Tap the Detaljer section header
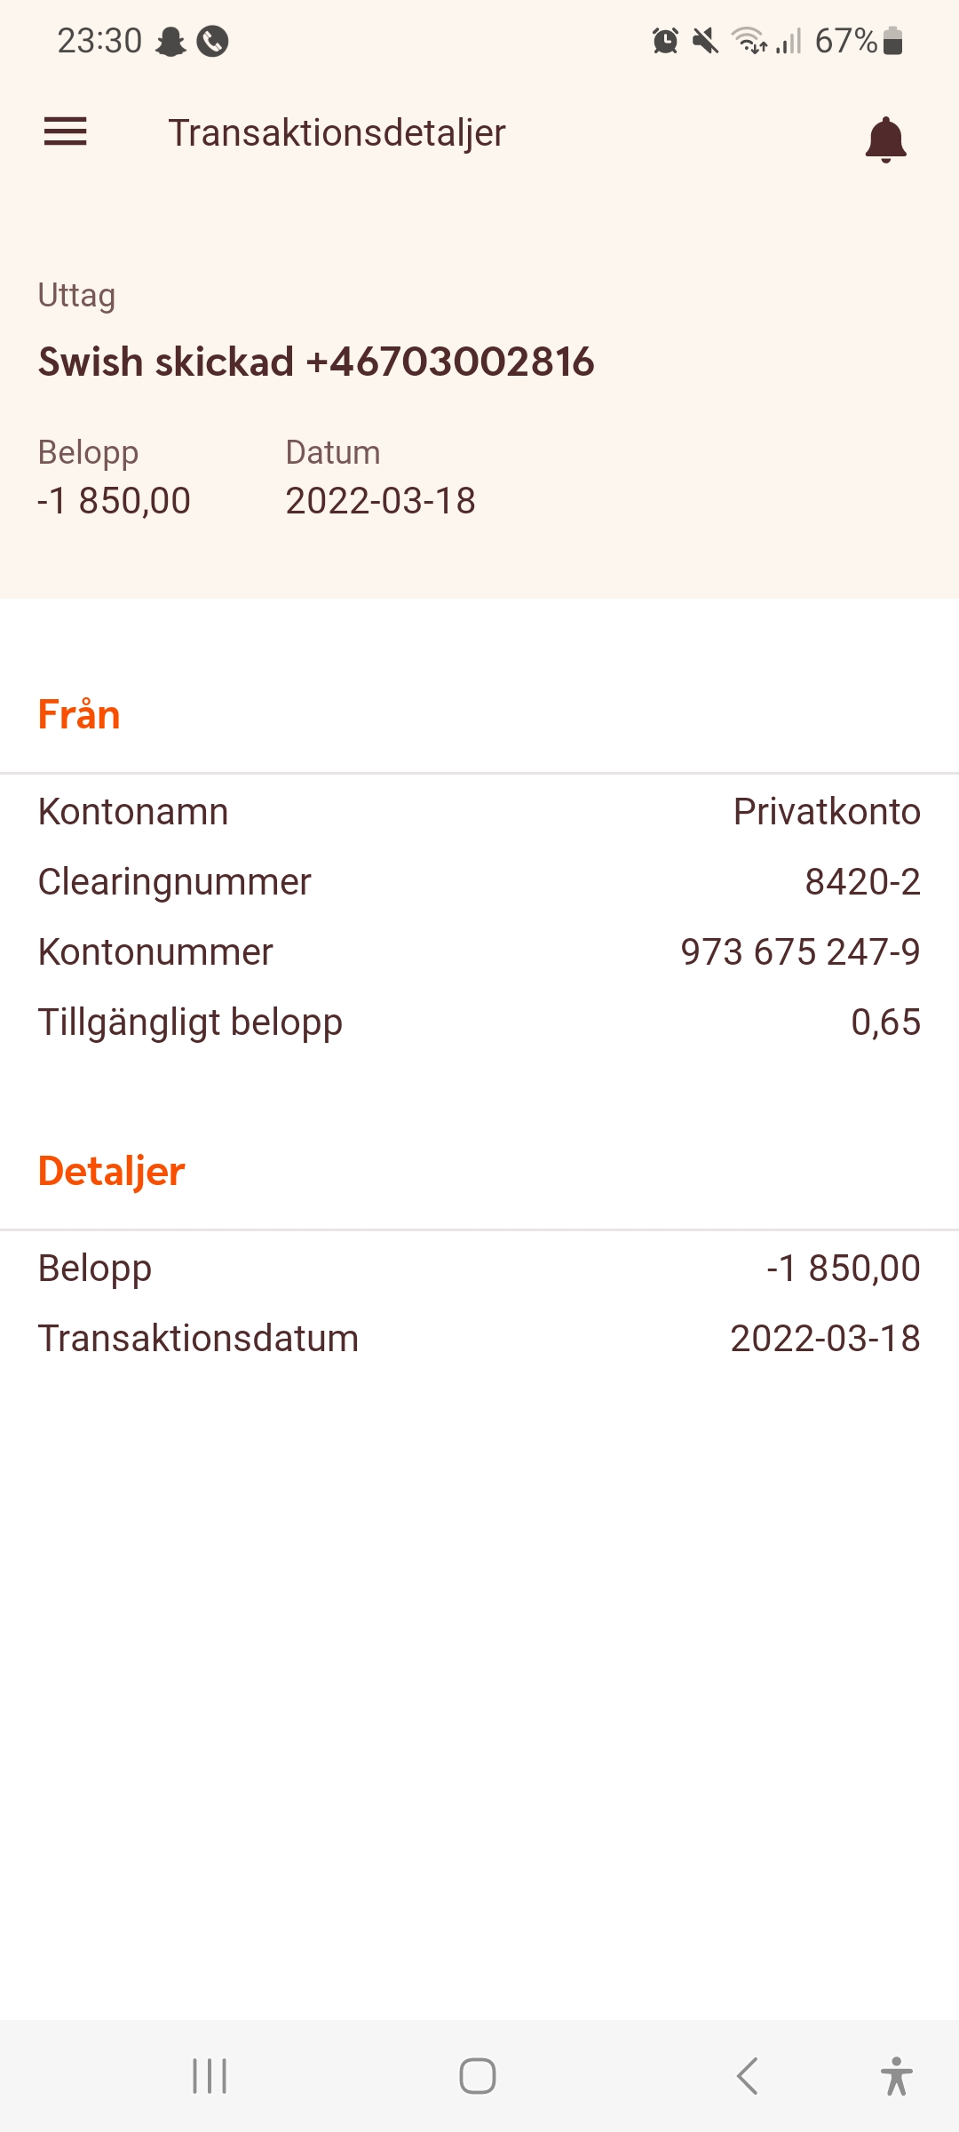The image size is (959, 2132). tap(111, 1171)
